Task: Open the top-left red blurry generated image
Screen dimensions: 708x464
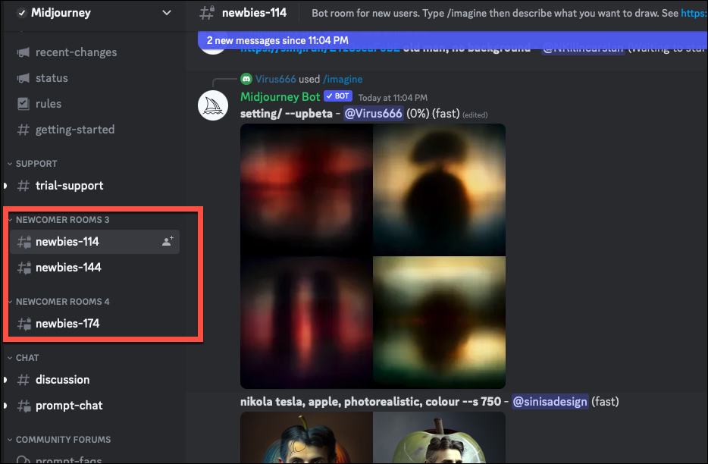Action: pyautogui.click(x=306, y=190)
